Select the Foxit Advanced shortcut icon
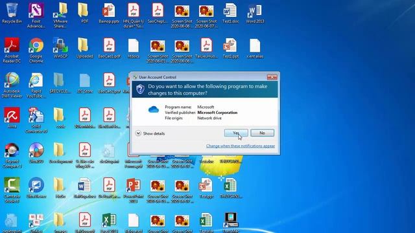The width and height of the screenshot is (415, 233). [36, 16]
